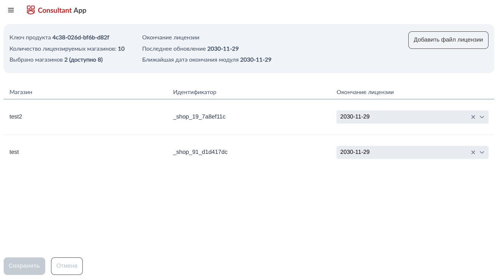Click the product key 4c38-026d-bf6b-d82f
Image resolution: width=498 pixels, height=280 pixels.
[81, 38]
